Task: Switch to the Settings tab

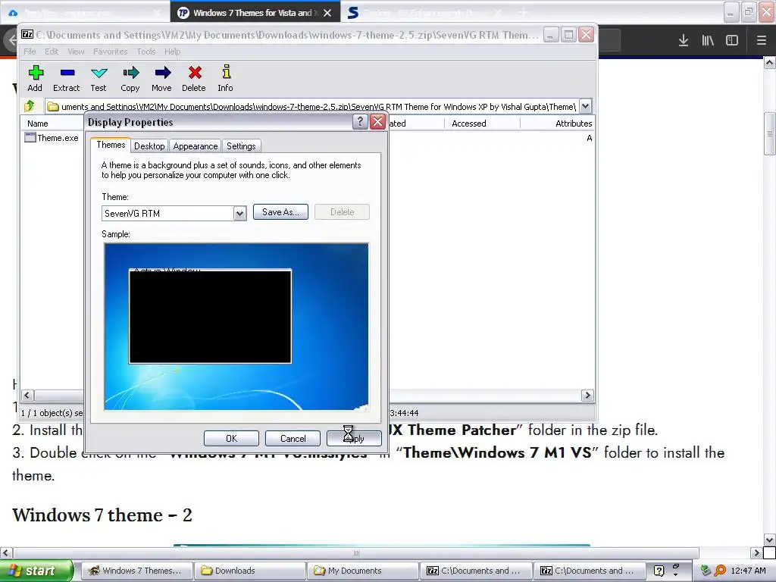Action: (241, 146)
